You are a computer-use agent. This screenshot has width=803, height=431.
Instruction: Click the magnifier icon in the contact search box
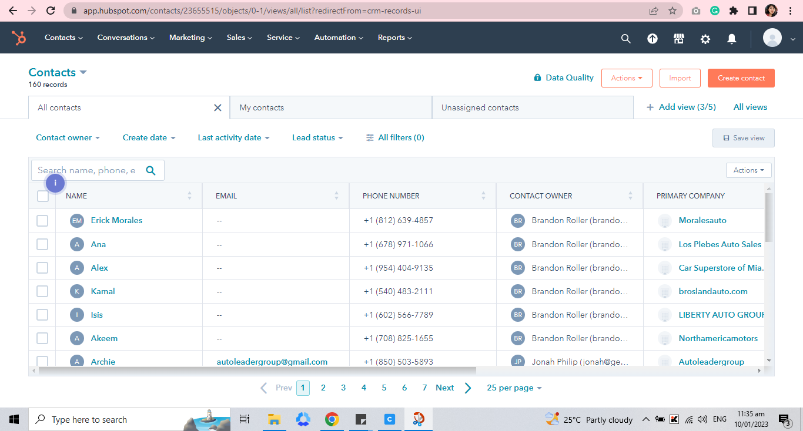150,170
